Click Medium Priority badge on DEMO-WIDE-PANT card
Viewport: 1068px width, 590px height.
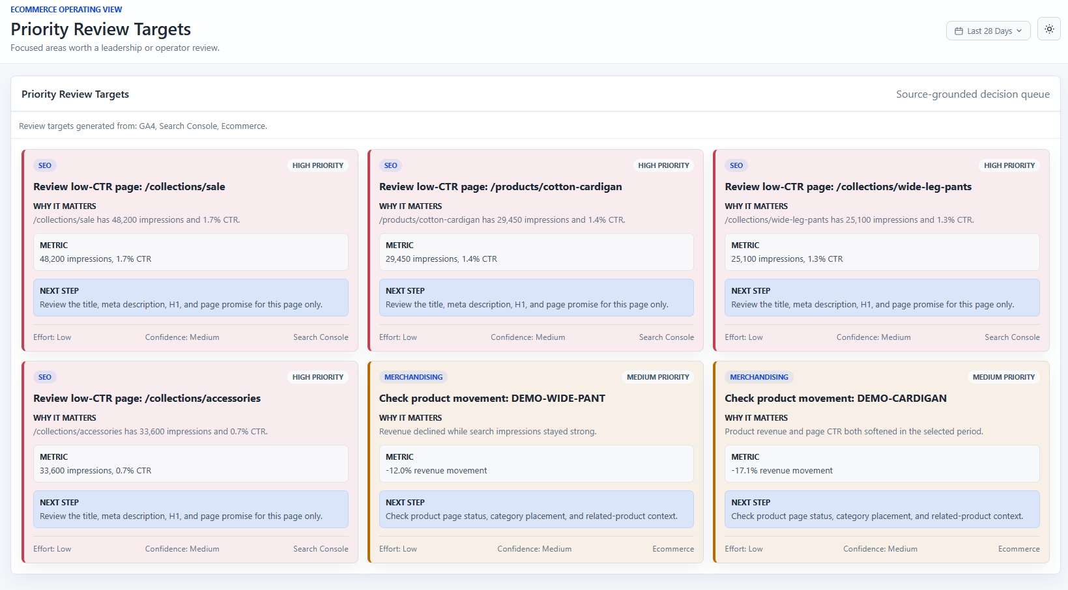coord(658,377)
